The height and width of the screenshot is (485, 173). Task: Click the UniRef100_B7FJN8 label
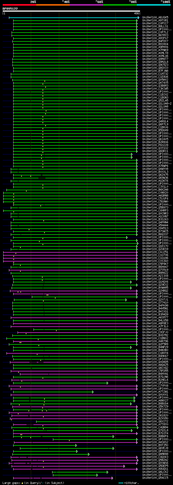tap(155, 71)
